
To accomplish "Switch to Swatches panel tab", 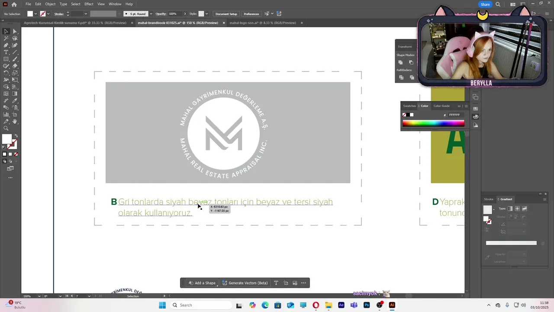I will (x=409, y=106).
